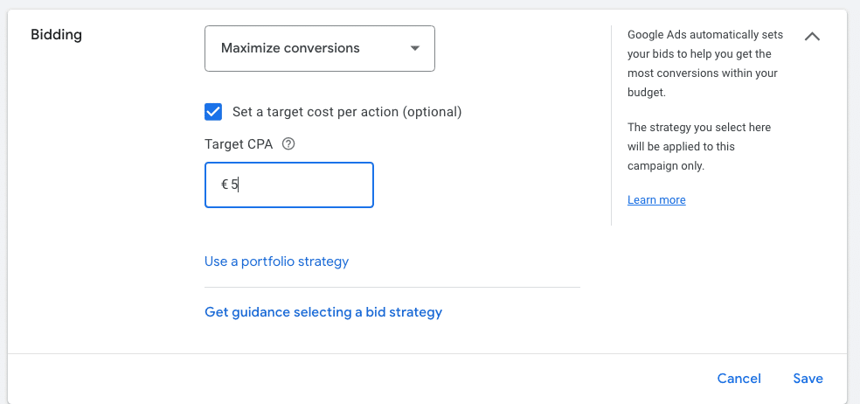Click the Bidding section heading
Viewport: 860px width, 404px height.
(x=57, y=35)
